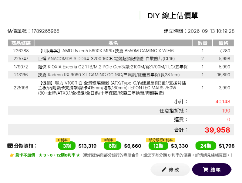Click the quote number 1789265968
Image resolution: width=242 pixels, height=183 pixels.
[45, 31]
